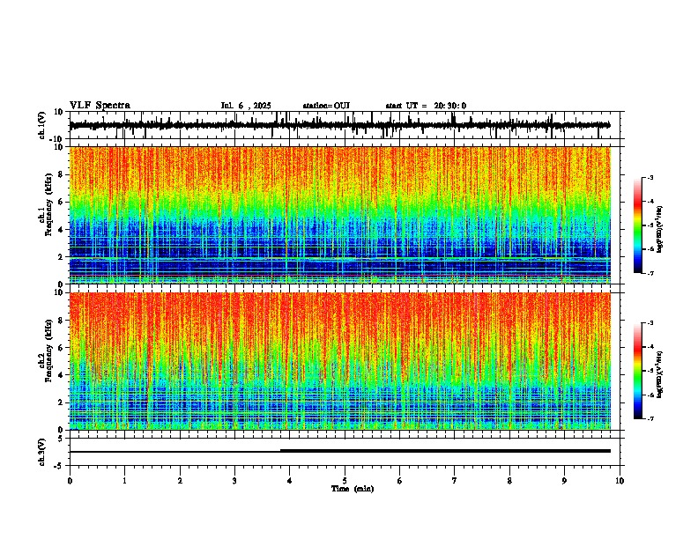Click the "Time (min)" axis label
Image resolution: width=698 pixels, height=539 pixels.
point(353,489)
